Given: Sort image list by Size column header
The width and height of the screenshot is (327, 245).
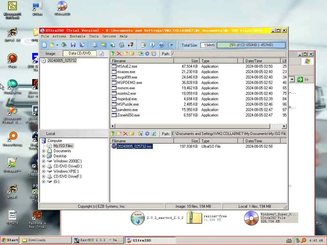Looking at the screenshot, I should [186, 61].
